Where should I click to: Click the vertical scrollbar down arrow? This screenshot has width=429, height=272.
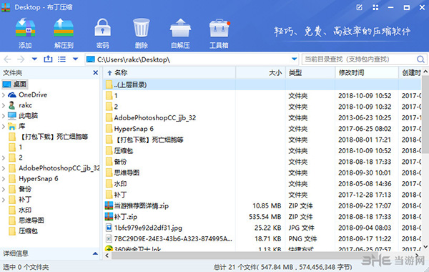tap(425, 247)
